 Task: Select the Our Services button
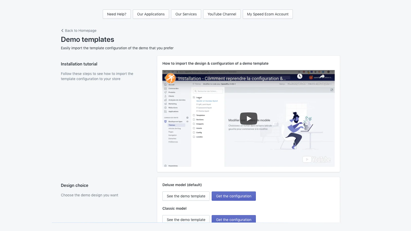(x=186, y=14)
